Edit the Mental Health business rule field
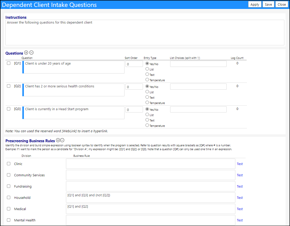 pos(151,220)
